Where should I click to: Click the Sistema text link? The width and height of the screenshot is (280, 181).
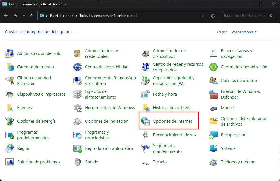(x=228, y=148)
